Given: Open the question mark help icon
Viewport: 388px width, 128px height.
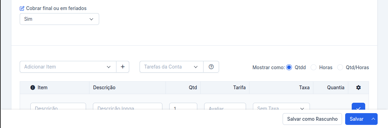Looking at the screenshot, I should [x=211, y=67].
